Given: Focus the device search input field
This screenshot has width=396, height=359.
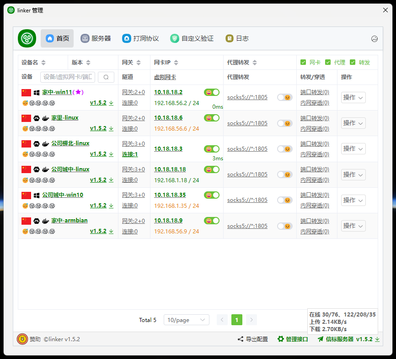Looking at the screenshot, I should point(68,77).
